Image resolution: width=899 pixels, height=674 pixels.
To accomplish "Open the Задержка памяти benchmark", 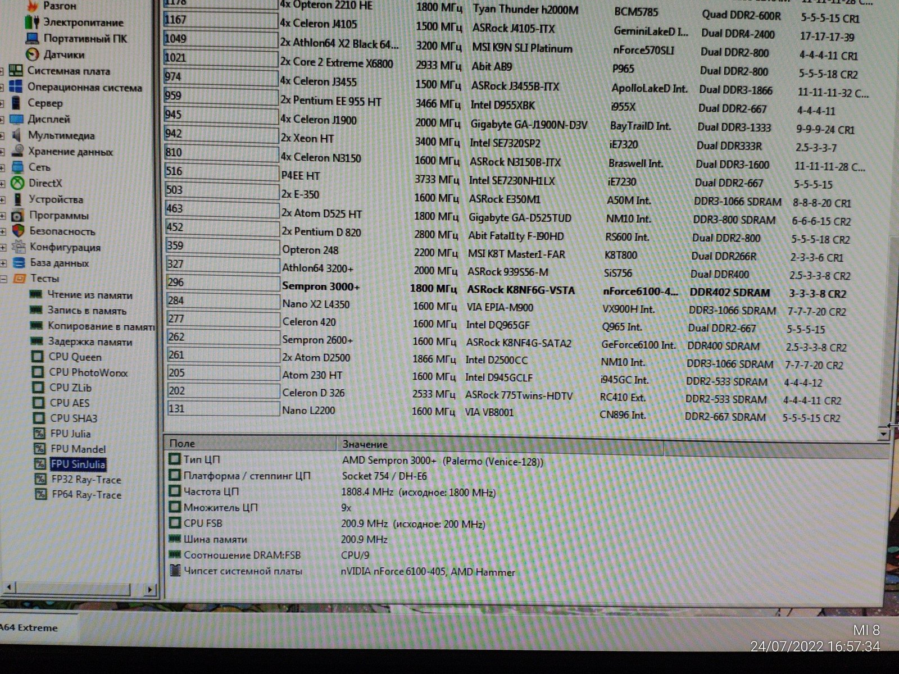I will [x=90, y=341].
